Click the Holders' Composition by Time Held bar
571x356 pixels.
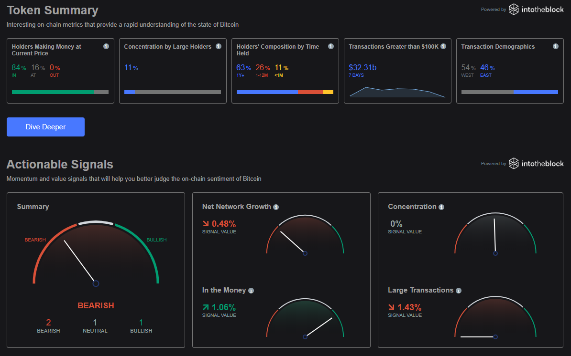tap(285, 92)
